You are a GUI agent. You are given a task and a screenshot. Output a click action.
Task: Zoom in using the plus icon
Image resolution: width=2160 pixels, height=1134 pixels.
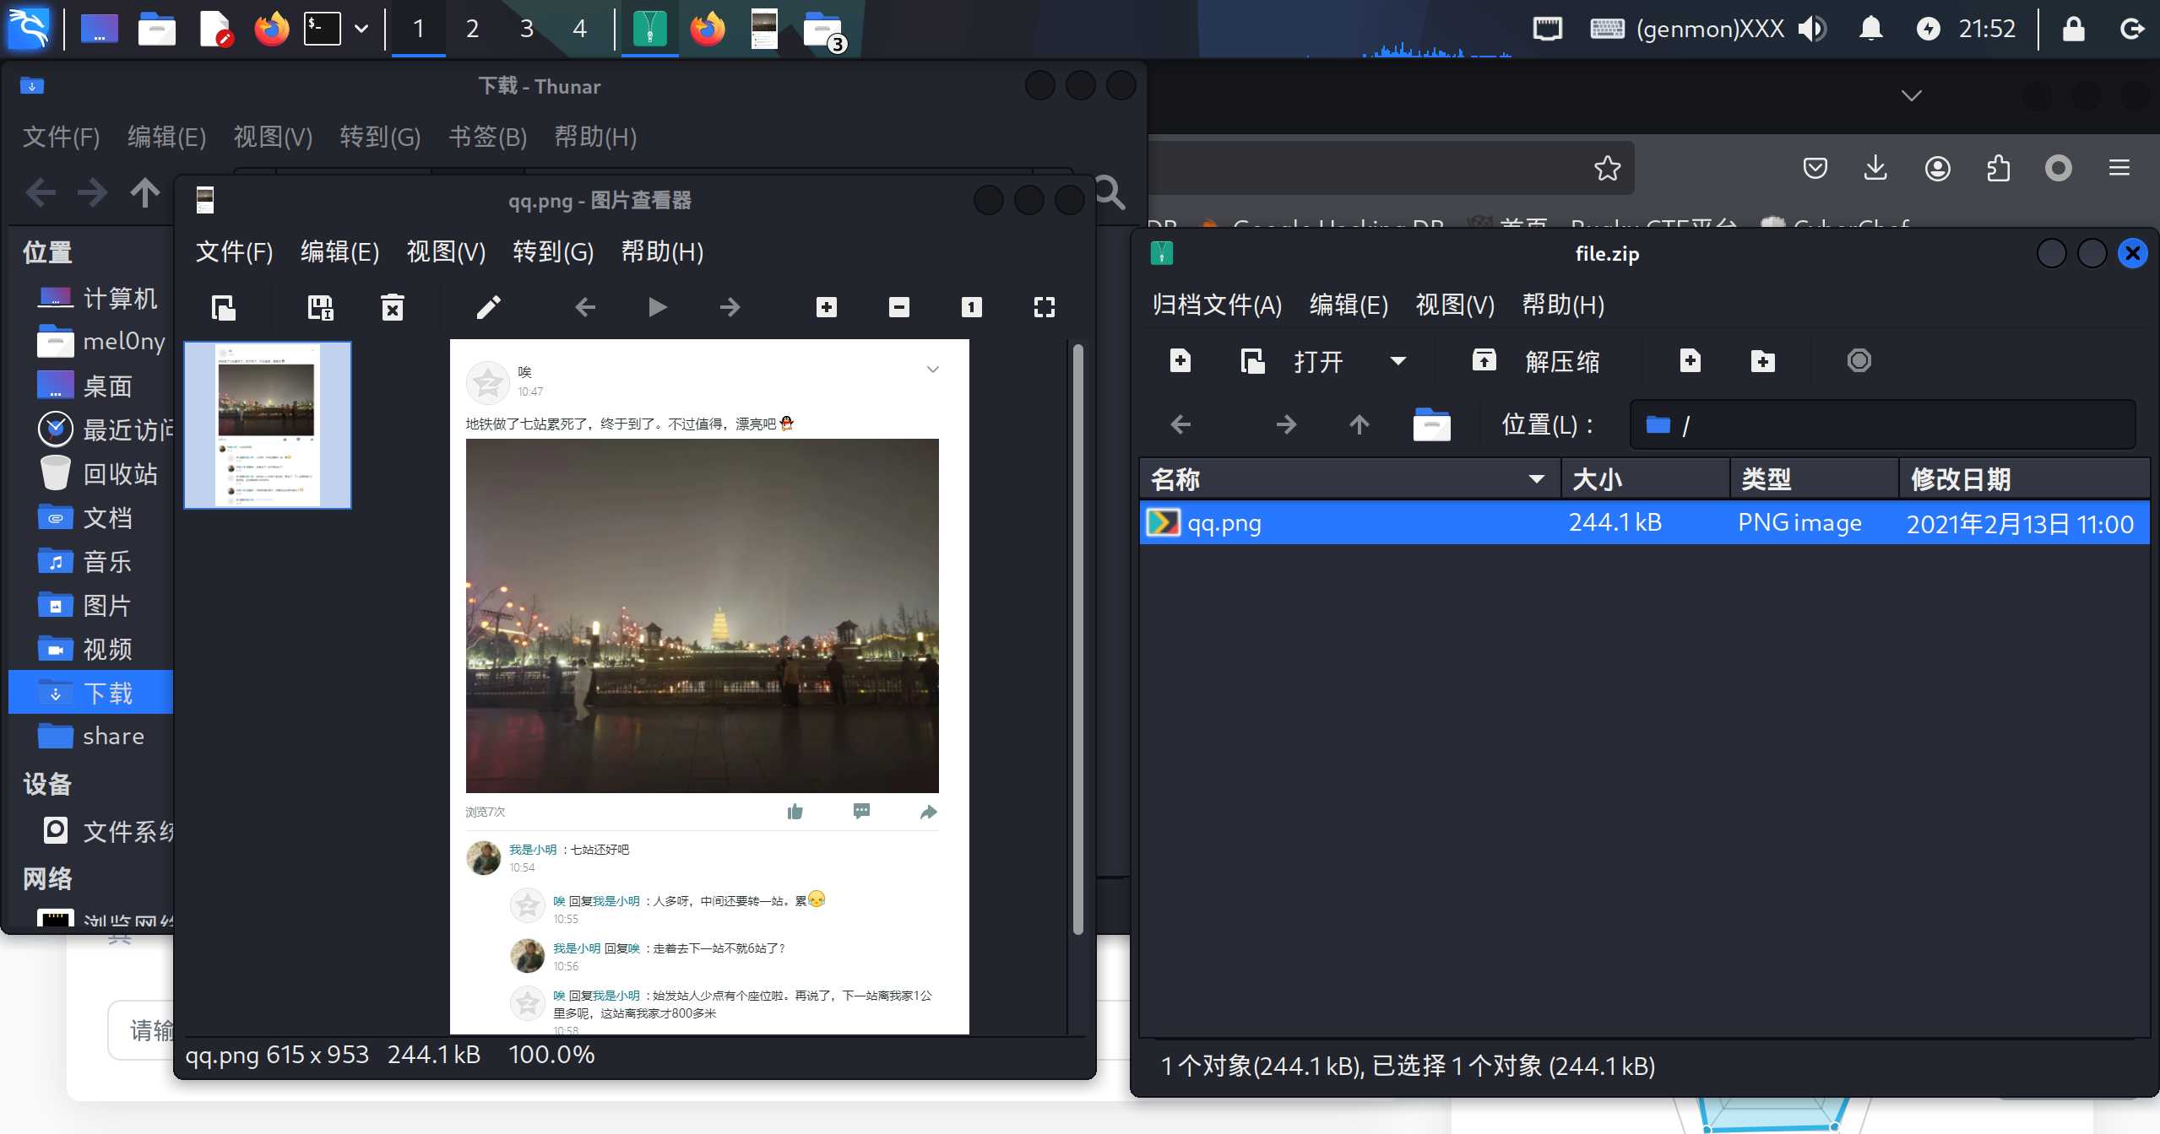tap(827, 307)
